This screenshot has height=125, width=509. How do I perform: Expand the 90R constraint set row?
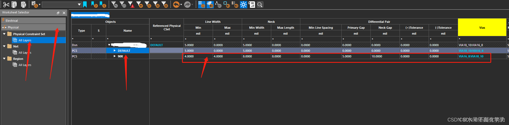(115, 56)
